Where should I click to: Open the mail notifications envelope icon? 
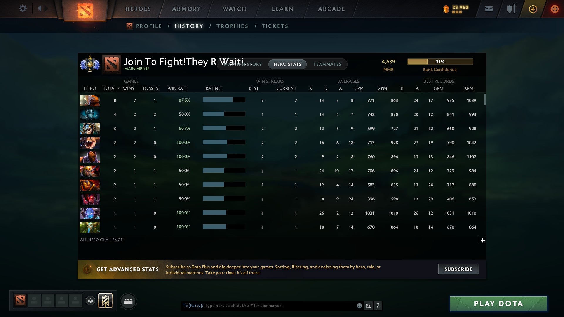489,9
